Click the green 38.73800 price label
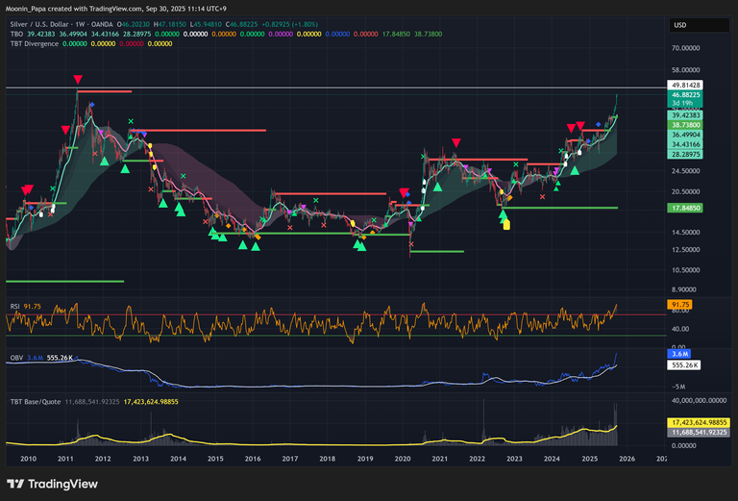 684,126
